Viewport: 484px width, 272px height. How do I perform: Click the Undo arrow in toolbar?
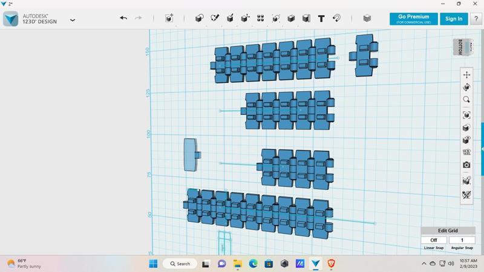(123, 18)
